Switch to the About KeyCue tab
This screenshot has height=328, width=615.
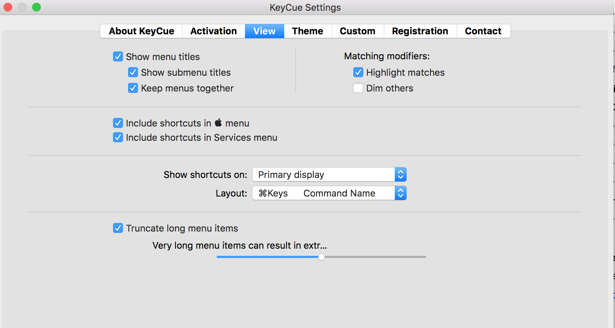click(141, 31)
